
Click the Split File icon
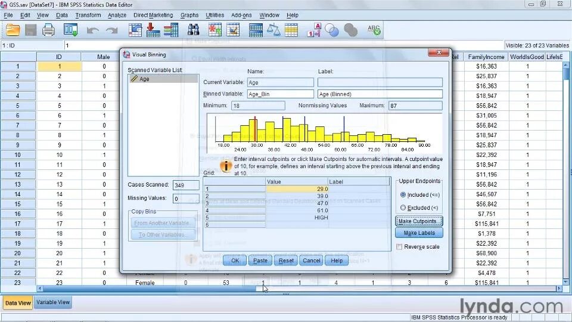256,30
